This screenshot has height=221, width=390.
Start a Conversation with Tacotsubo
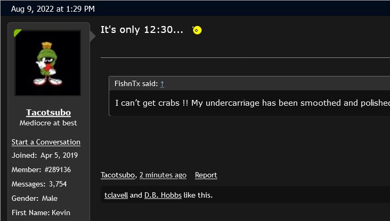click(x=46, y=142)
